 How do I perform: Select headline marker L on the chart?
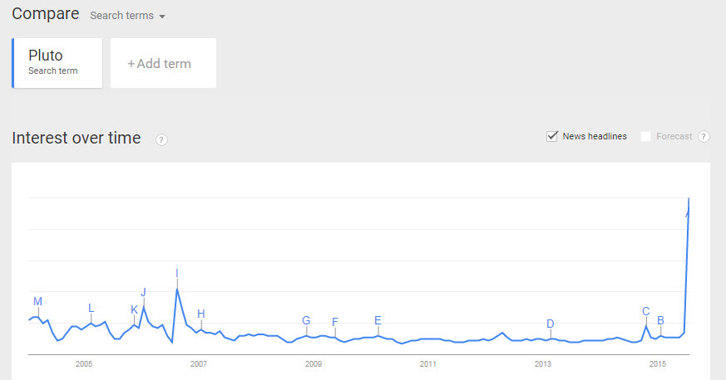pos(91,308)
